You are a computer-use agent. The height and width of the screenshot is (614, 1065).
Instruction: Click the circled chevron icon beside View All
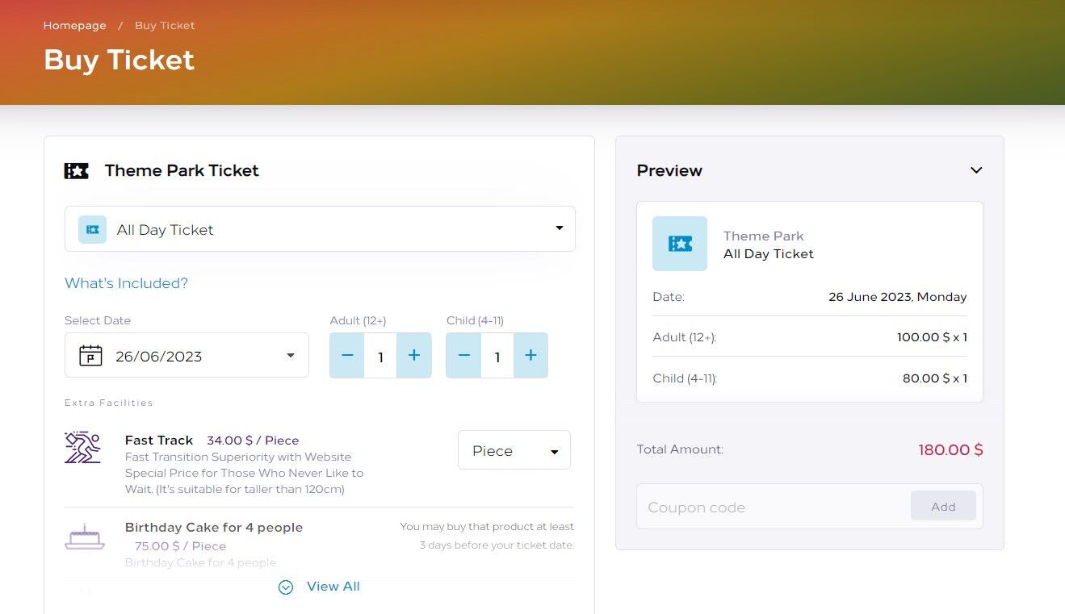point(286,587)
